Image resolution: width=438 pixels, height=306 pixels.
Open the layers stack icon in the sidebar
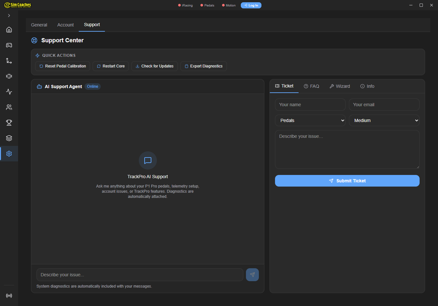pos(9,138)
